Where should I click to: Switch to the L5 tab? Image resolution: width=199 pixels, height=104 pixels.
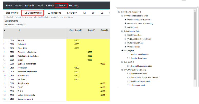point(93,13)
